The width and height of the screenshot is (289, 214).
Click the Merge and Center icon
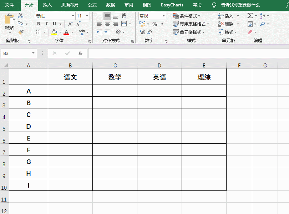[x=124, y=24]
